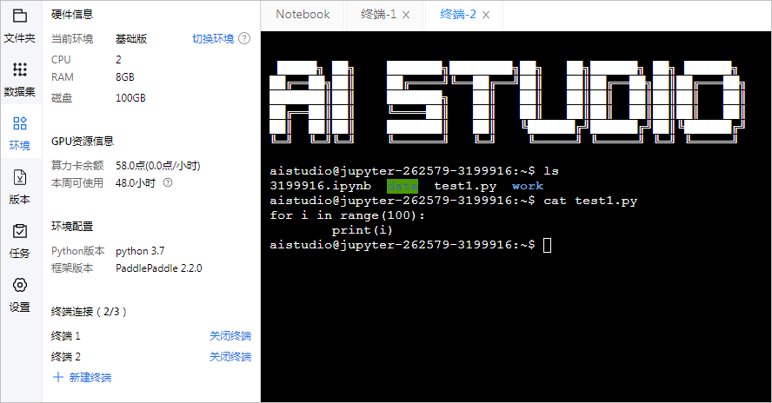Viewport: 772px width, 403px height.
Task: Click the python 3.7 version value
Action: [140, 251]
